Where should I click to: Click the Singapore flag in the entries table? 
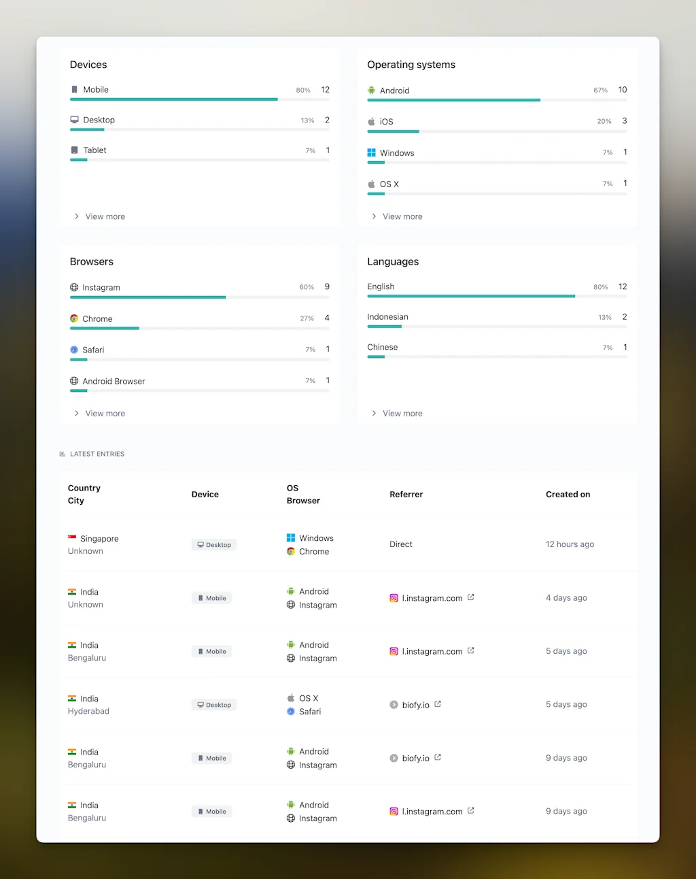(73, 538)
